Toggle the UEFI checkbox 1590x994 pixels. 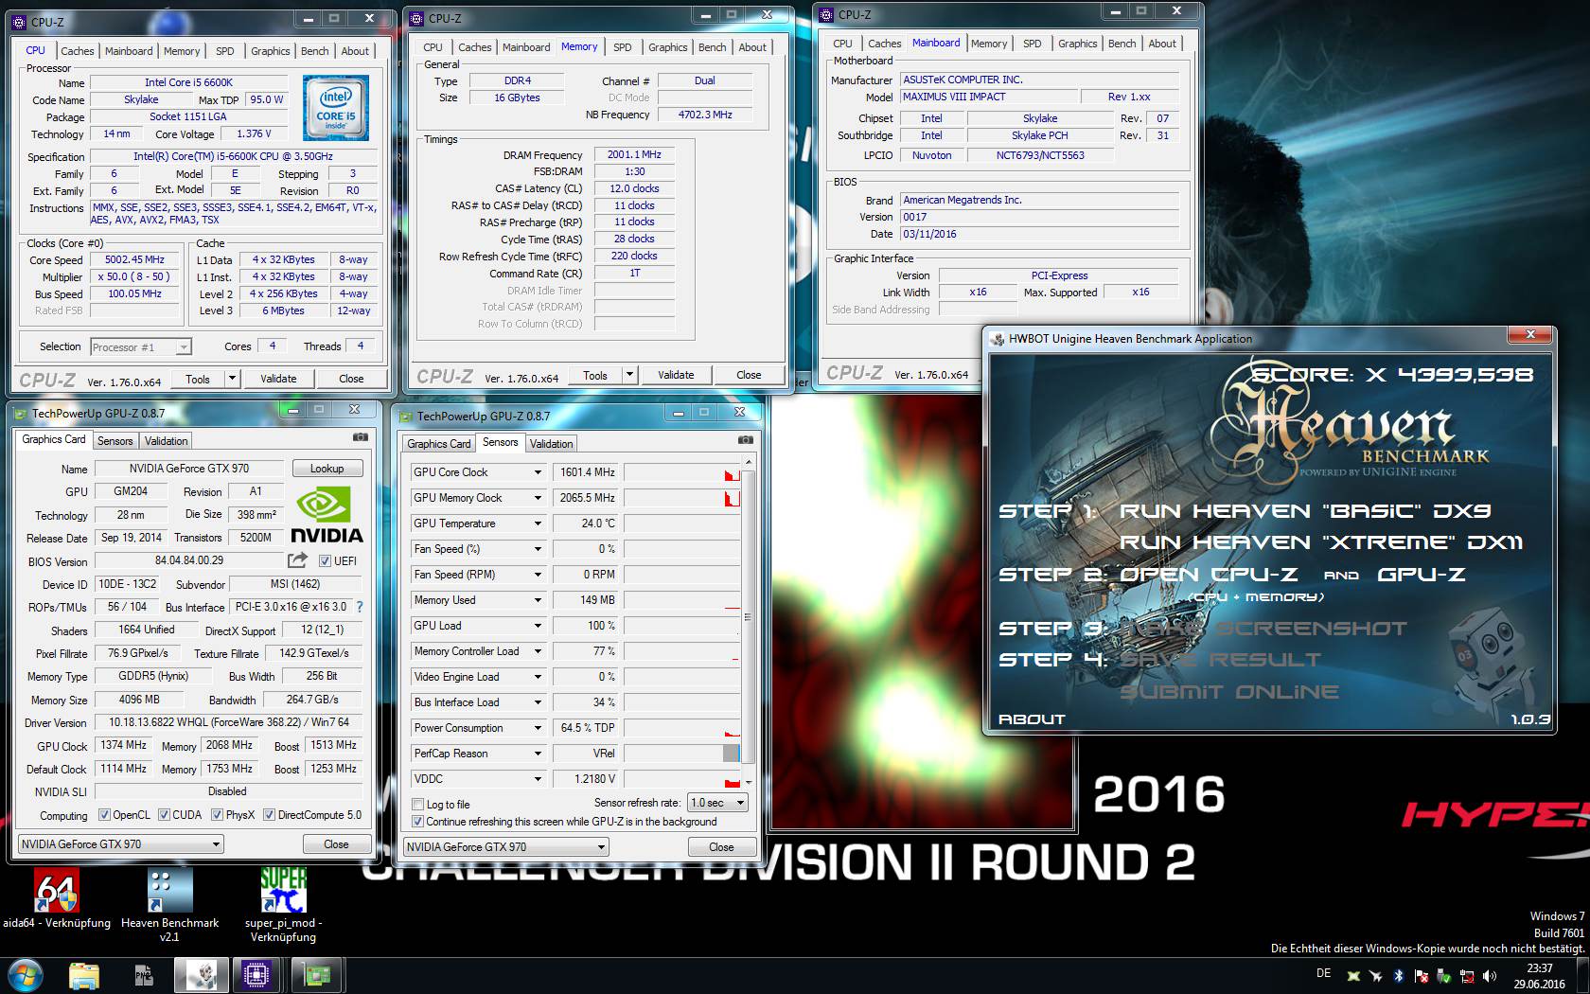click(x=325, y=560)
